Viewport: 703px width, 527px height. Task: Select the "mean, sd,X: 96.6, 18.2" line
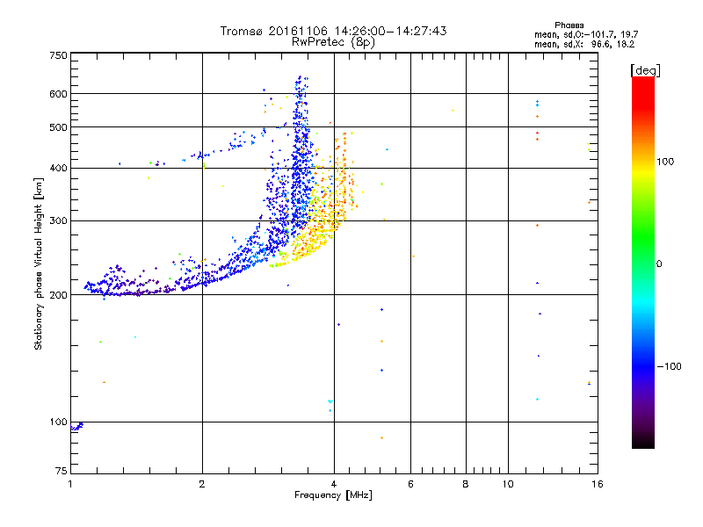click(584, 45)
